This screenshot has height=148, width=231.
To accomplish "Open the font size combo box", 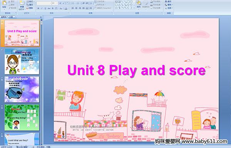I will point(55,3).
